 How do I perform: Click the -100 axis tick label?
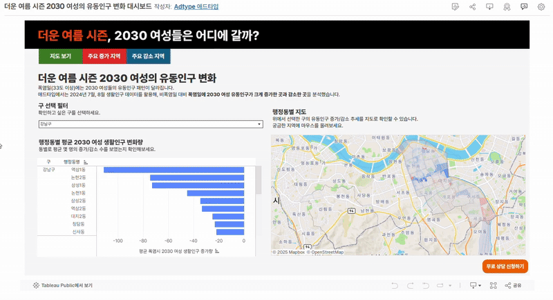pyautogui.click(x=118, y=241)
